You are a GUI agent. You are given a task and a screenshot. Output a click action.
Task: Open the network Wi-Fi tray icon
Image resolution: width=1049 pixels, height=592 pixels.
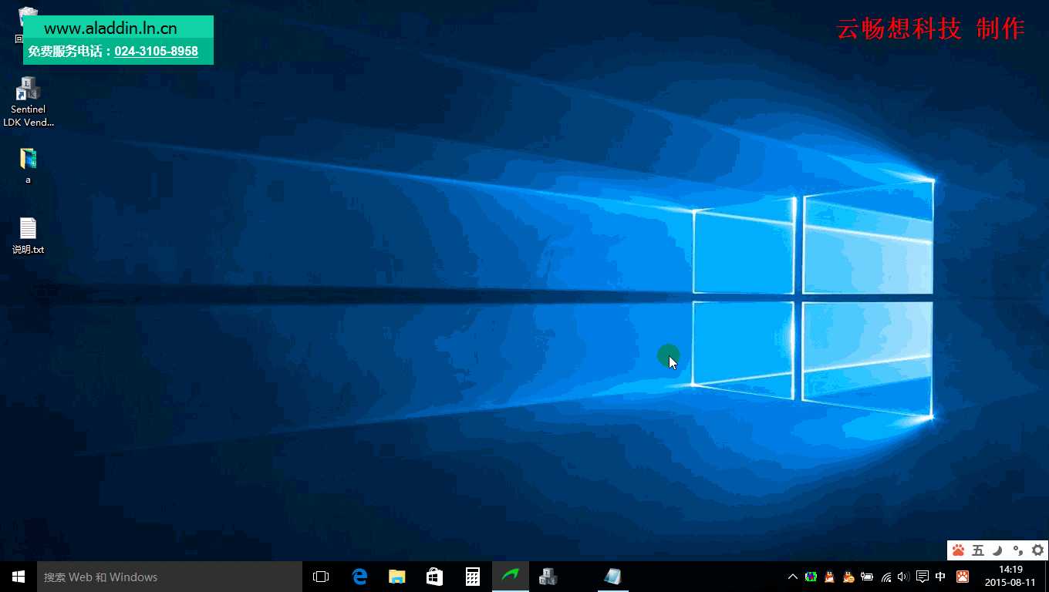point(886,577)
